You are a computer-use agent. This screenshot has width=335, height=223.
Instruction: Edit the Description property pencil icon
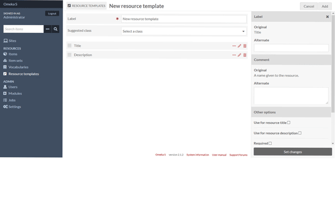tap(240, 55)
